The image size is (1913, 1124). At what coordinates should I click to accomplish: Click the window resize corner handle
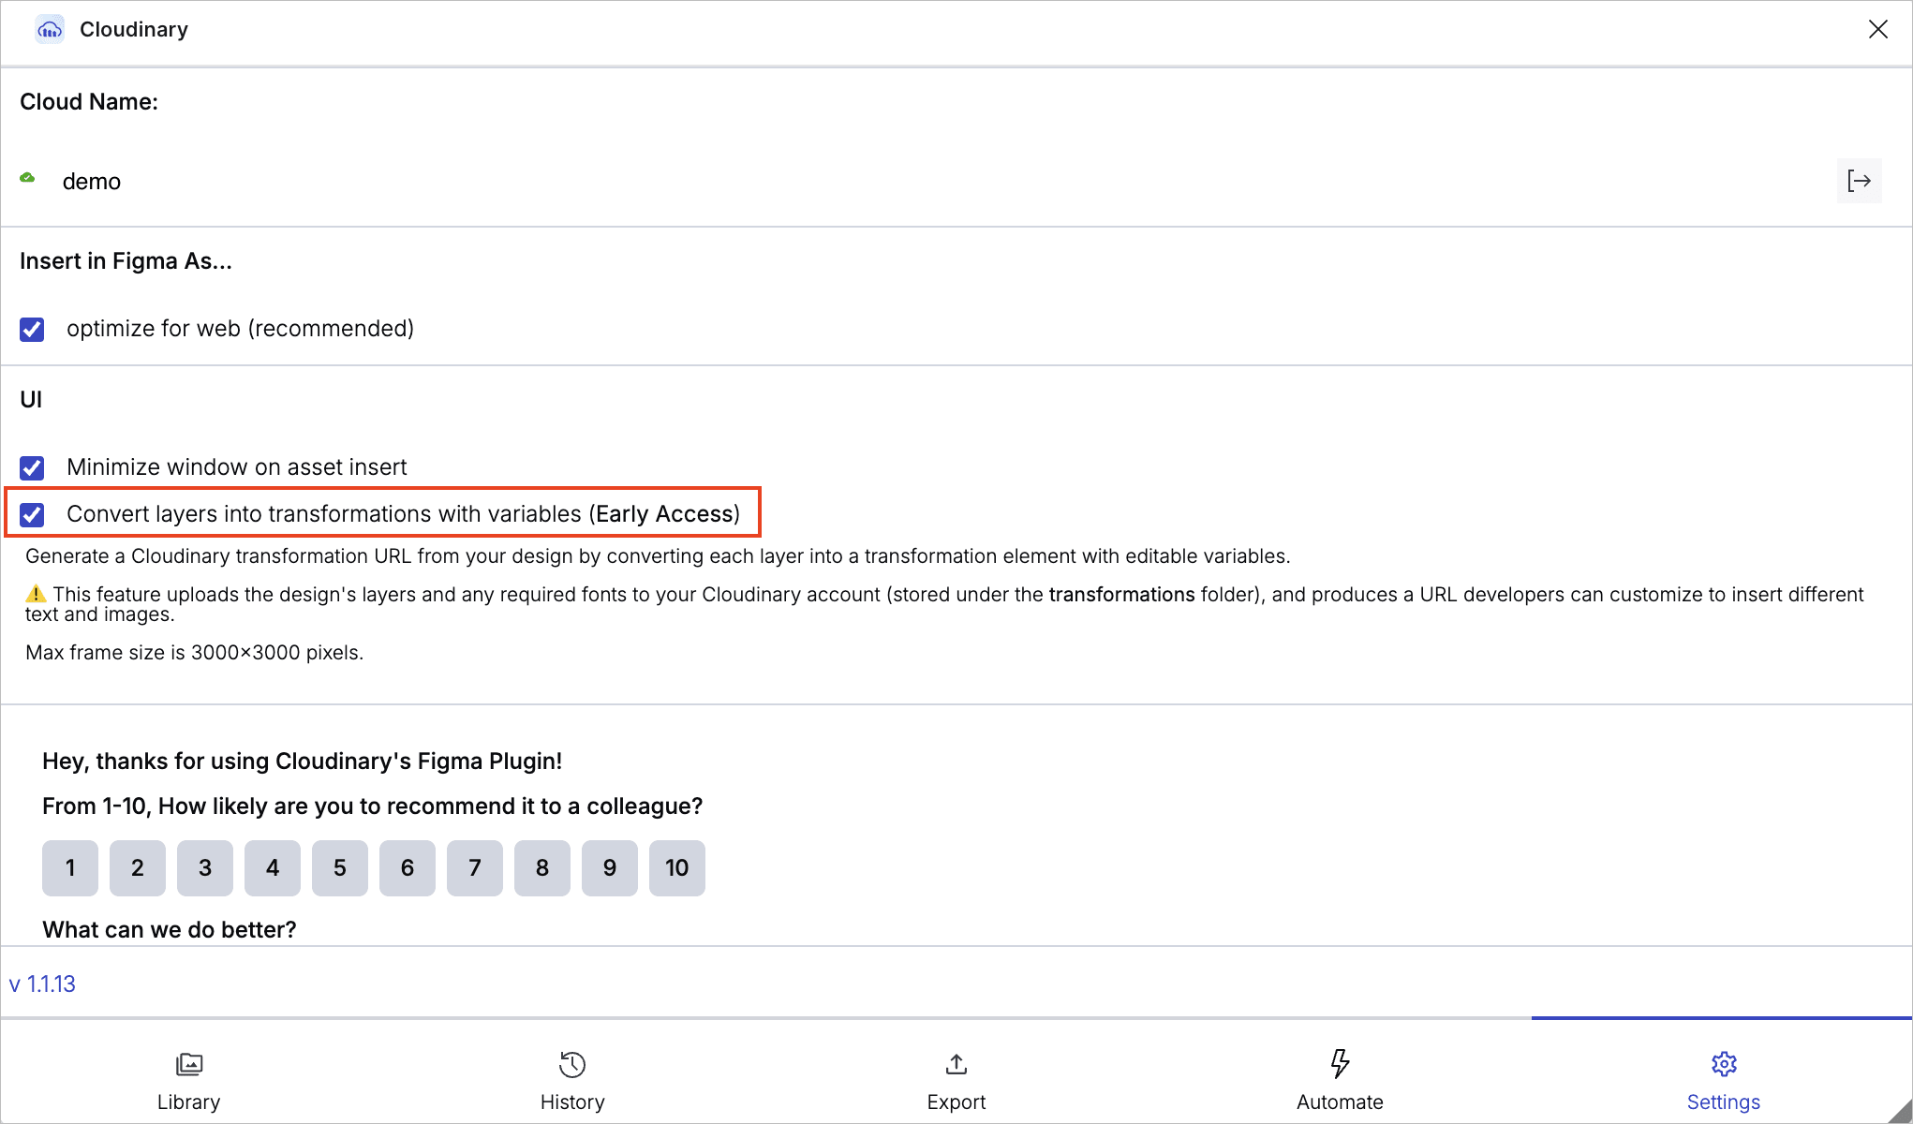[1902, 1113]
